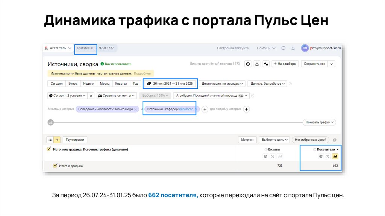Select percent icon under Визиты
This screenshot has height=216, width=385.
tap(273, 156)
